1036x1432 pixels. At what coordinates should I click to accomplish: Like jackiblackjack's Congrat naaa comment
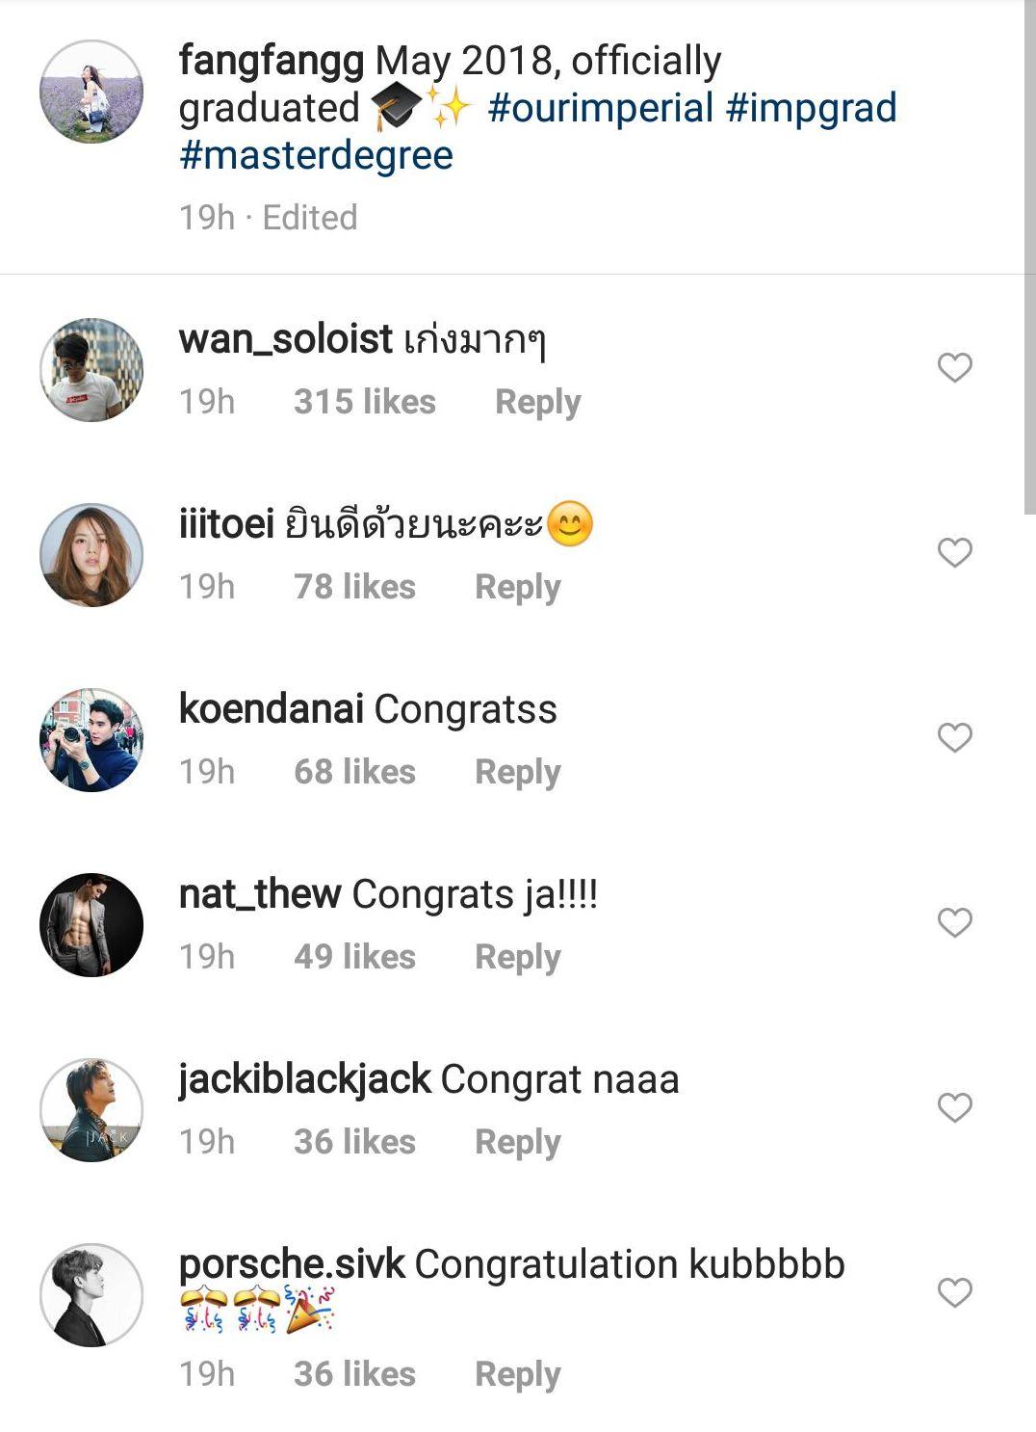coord(954,1107)
